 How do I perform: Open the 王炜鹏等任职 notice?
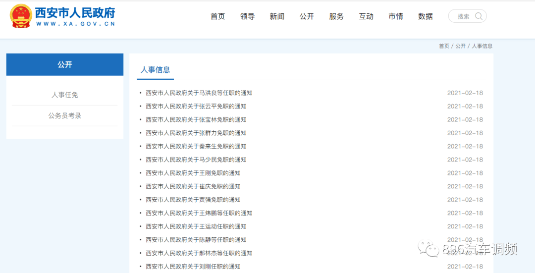click(199, 214)
